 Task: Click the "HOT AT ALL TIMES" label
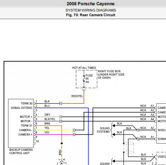84,68
